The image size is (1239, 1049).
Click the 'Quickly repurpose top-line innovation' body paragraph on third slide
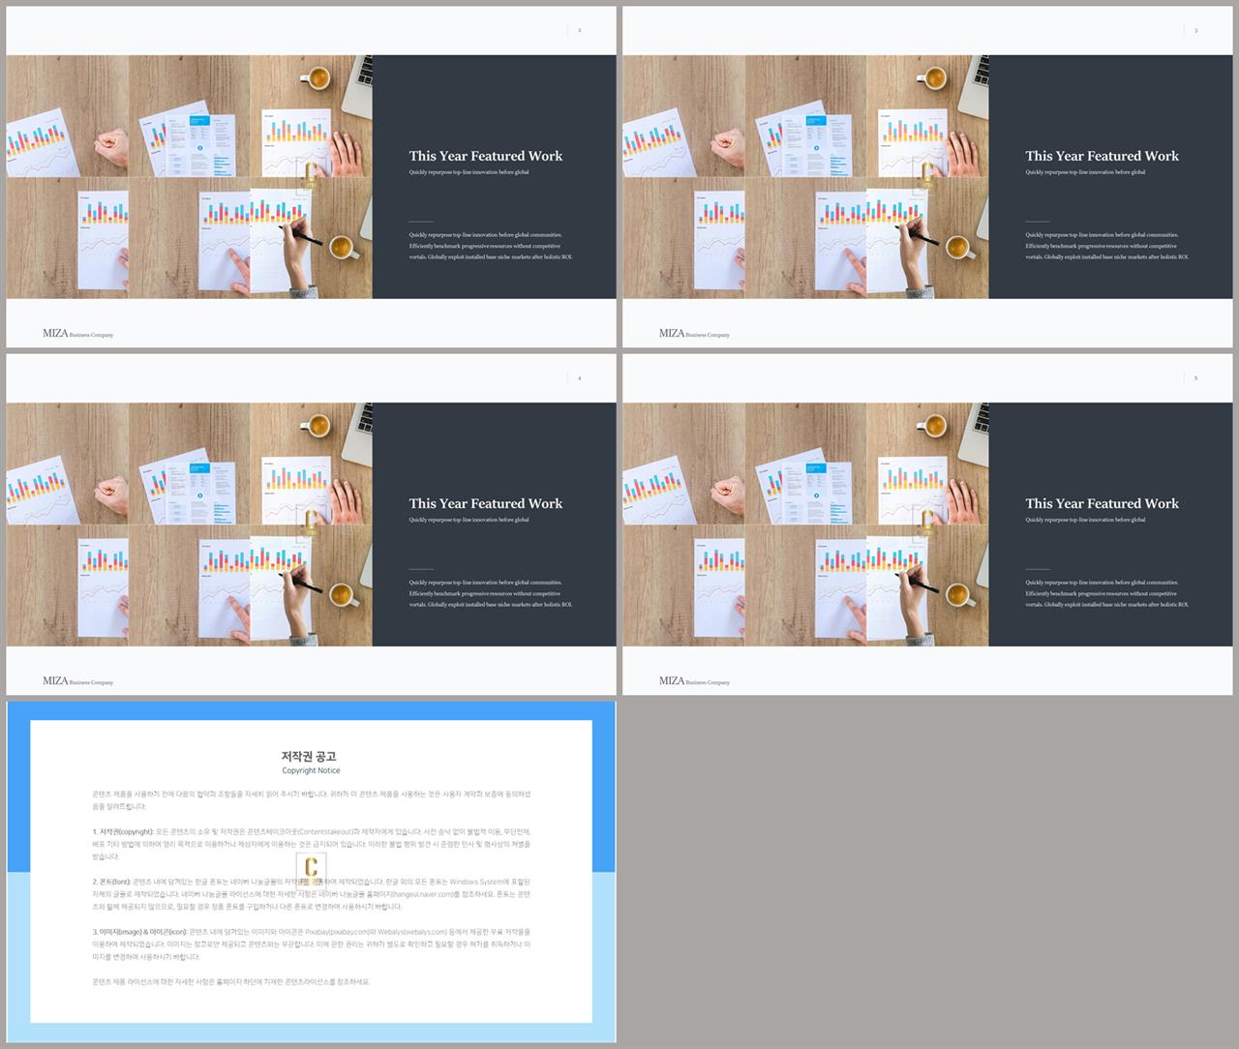click(491, 593)
